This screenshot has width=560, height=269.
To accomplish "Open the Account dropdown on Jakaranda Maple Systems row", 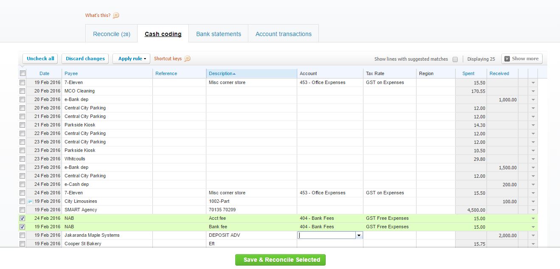I will tap(359, 235).
